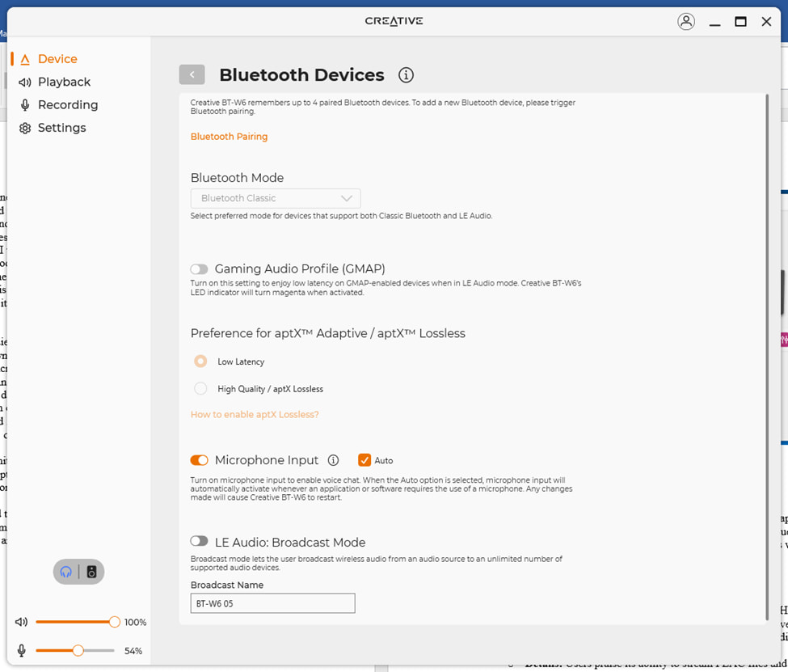Enable Gaming Audio Profile (GMAP)
Screen dimensions: 788x672
pyautogui.click(x=199, y=269)
